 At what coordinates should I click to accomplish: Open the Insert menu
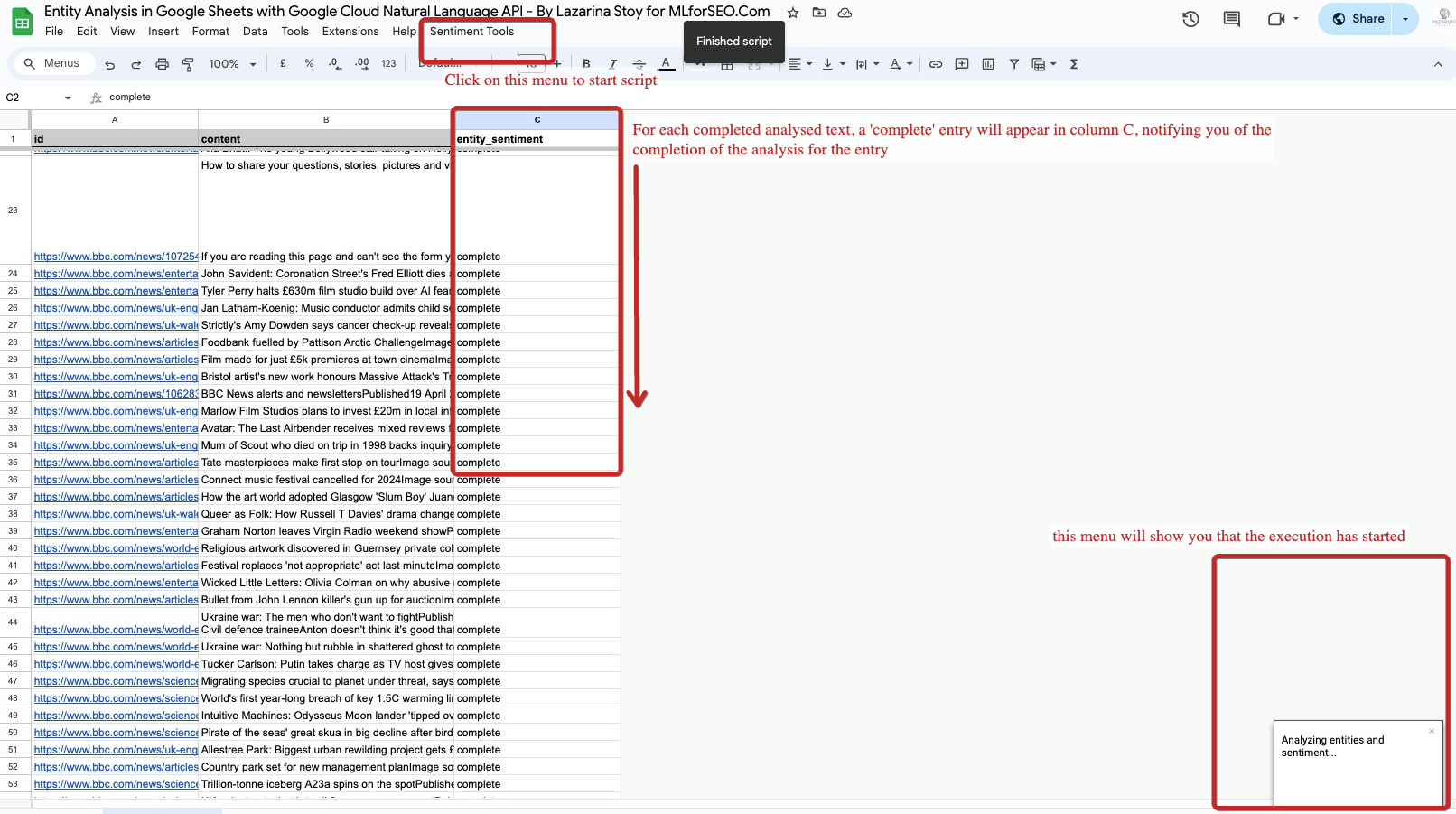pos(163,32)
